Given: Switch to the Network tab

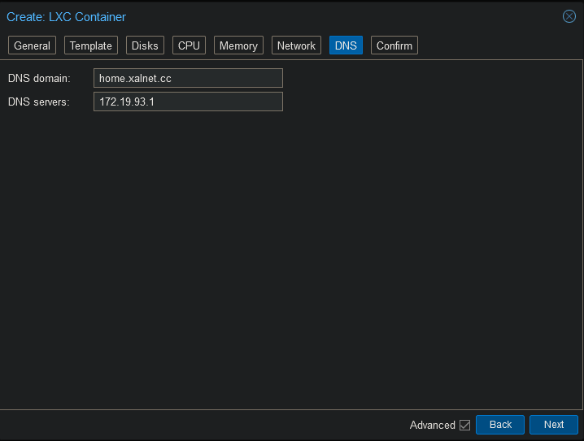Looking at the screenshot, I should [x=296, y=45].
